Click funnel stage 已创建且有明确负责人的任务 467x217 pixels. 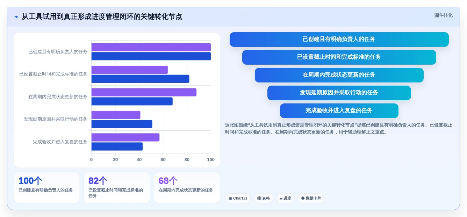coord(339,39)
